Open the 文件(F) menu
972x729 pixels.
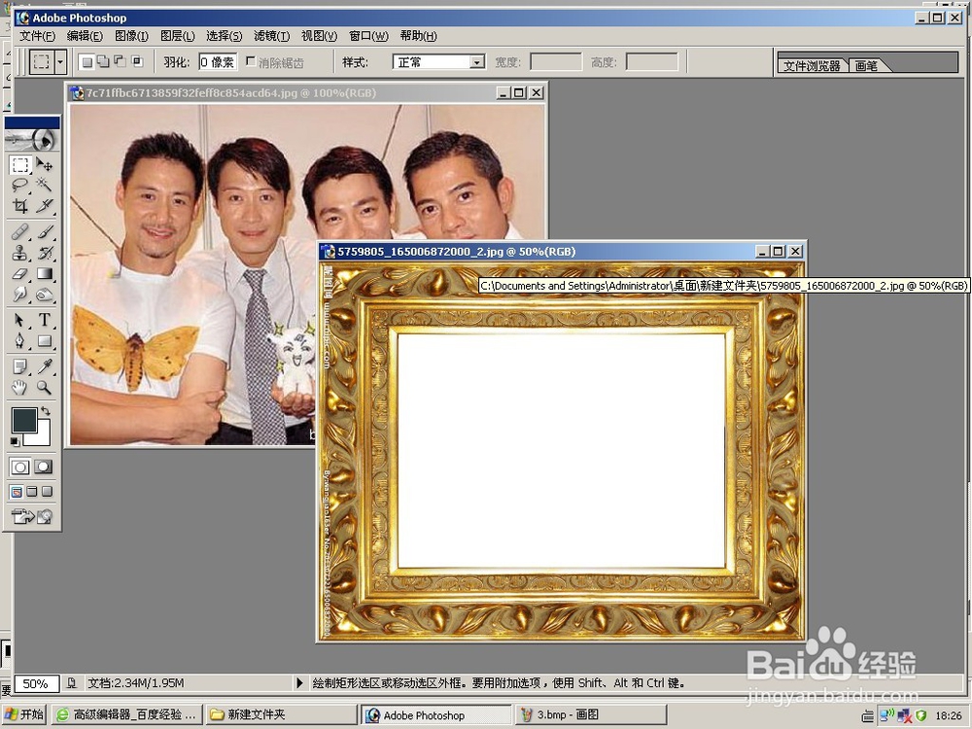(37, 36)
